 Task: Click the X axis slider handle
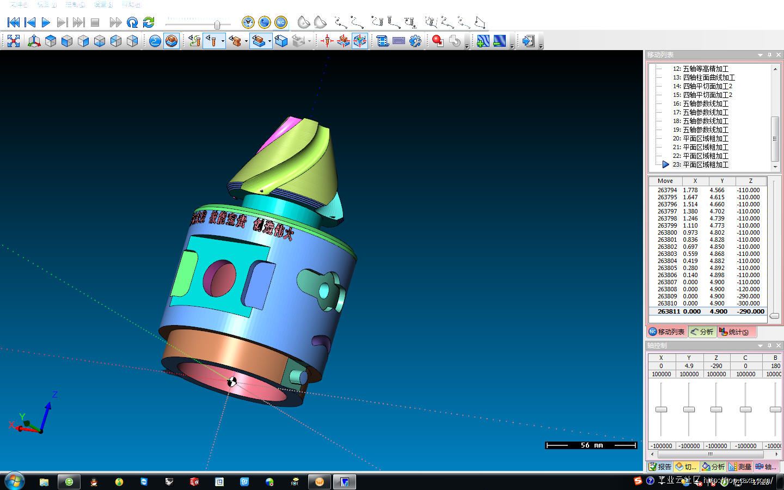pos(661,409)
